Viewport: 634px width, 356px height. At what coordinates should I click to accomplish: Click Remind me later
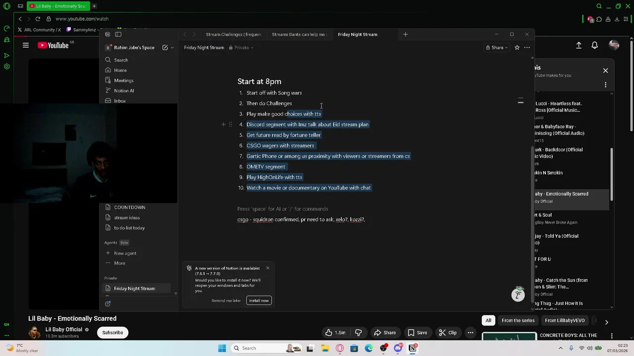point(226,301)
